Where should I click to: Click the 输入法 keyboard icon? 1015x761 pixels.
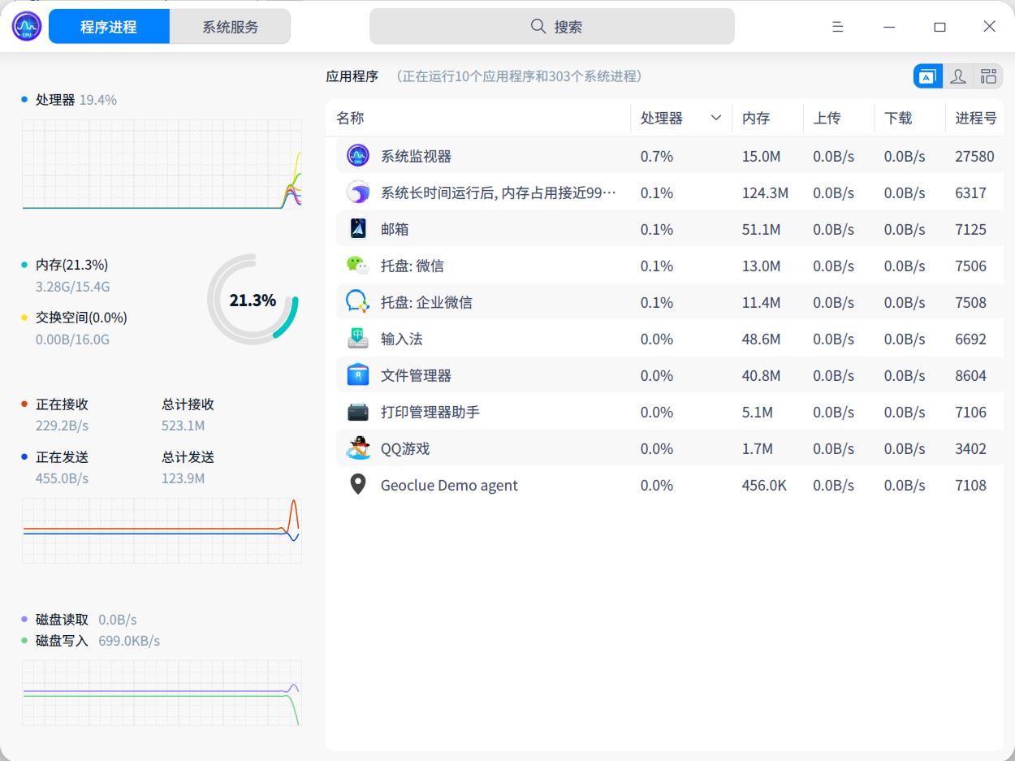pos(358,339)
